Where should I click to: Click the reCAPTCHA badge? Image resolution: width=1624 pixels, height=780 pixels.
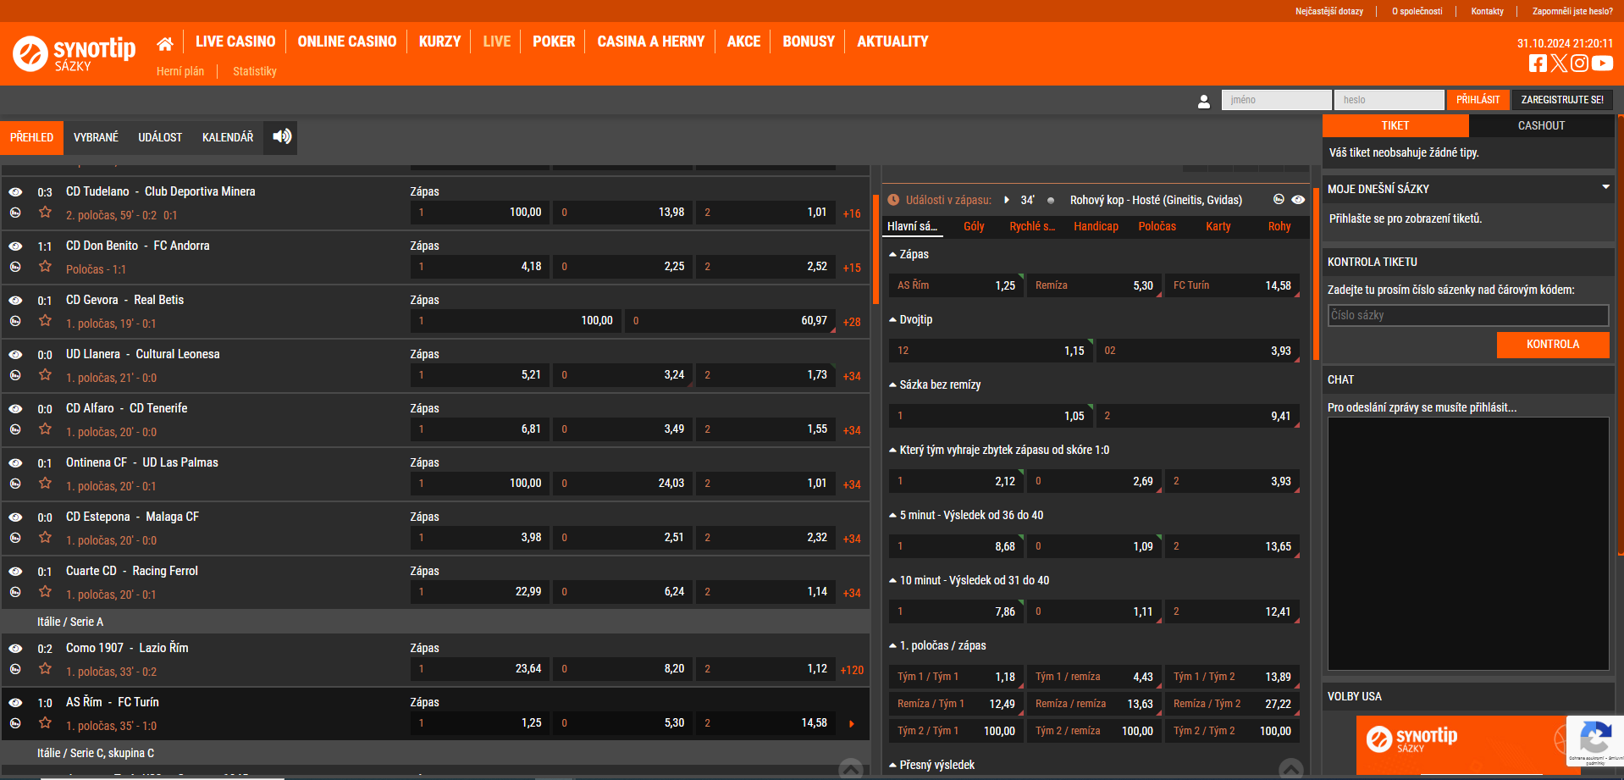[1594, 742]
